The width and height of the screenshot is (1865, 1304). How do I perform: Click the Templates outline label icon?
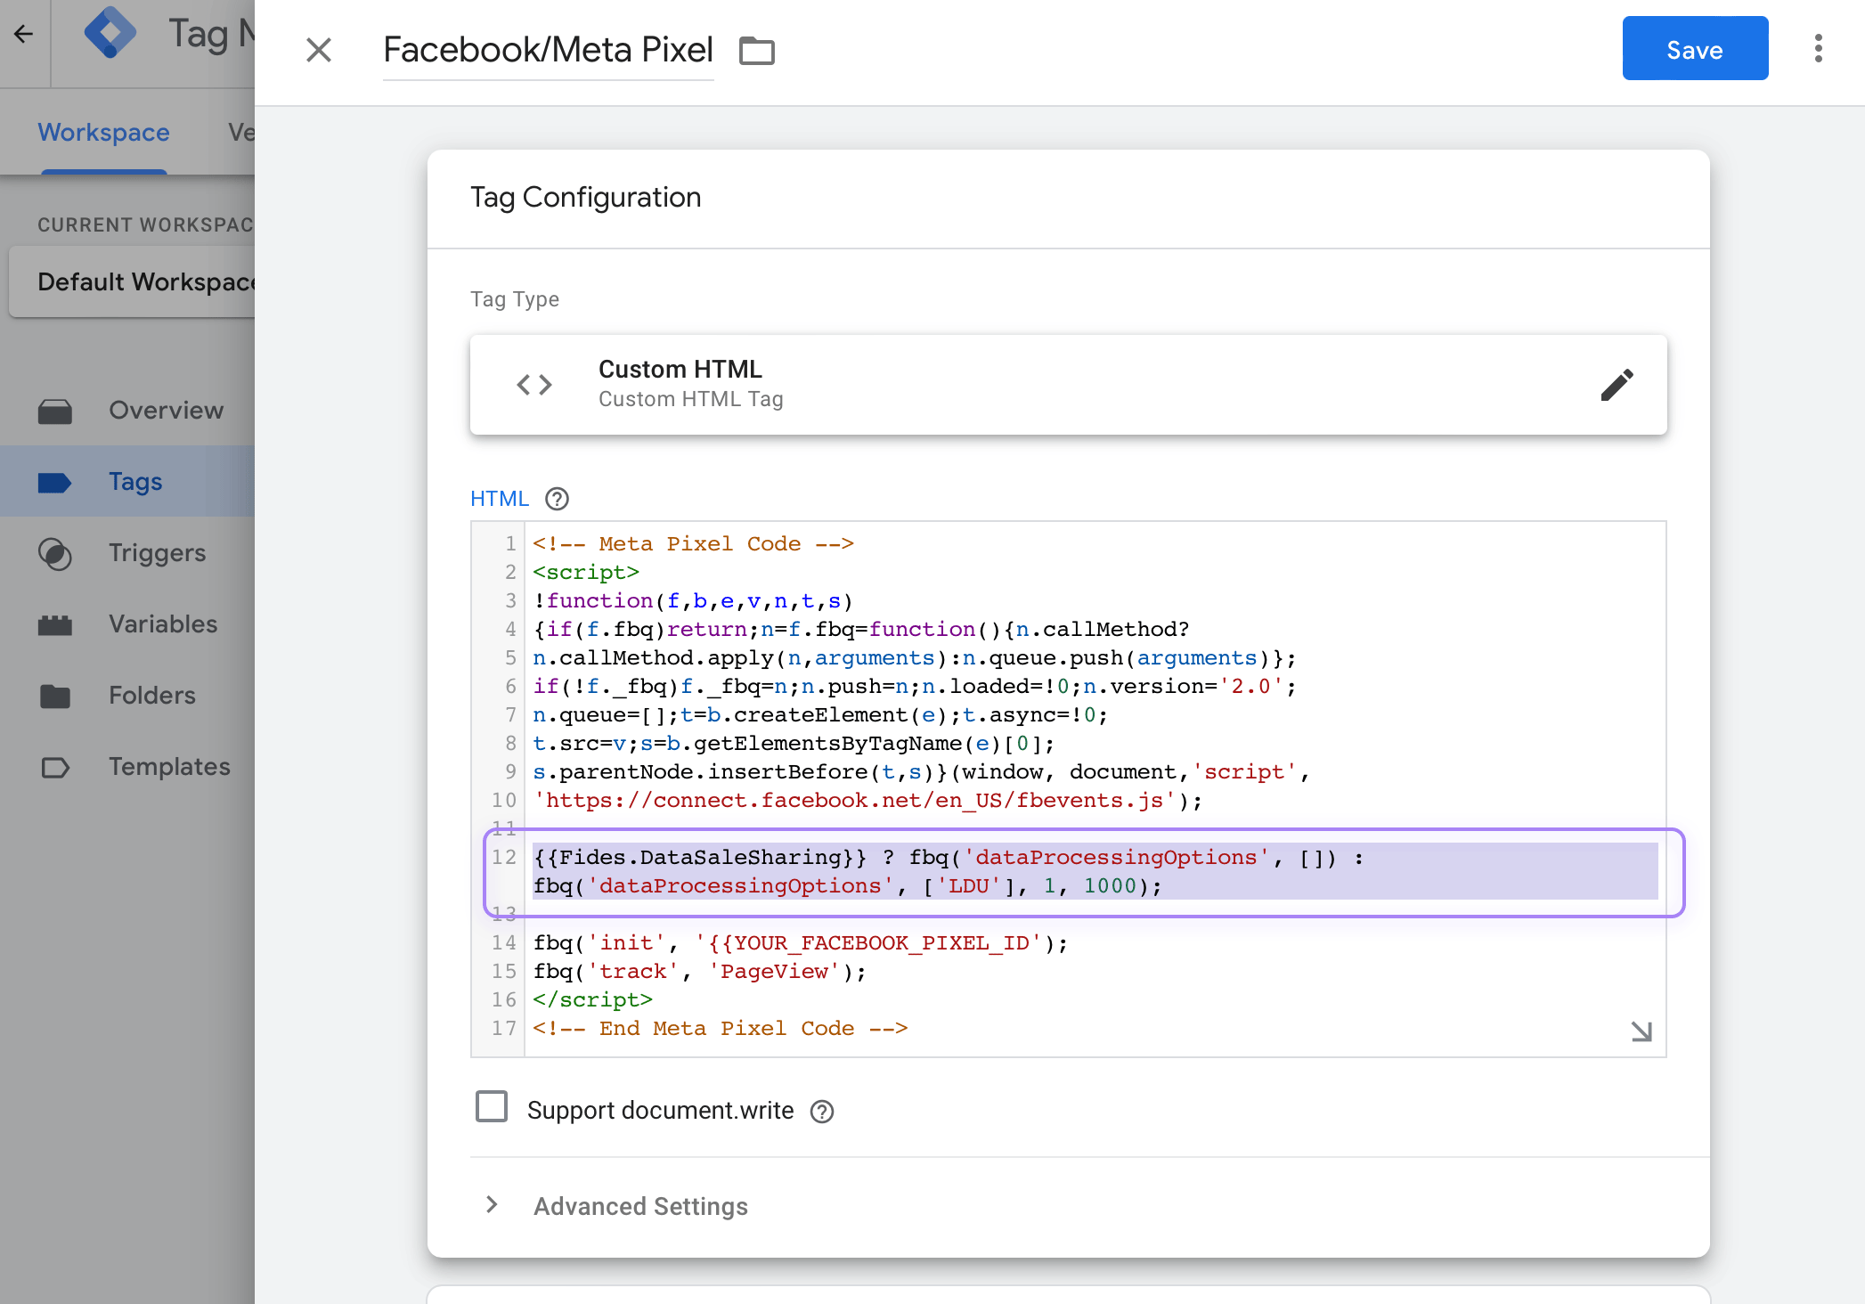pos(55,768)
